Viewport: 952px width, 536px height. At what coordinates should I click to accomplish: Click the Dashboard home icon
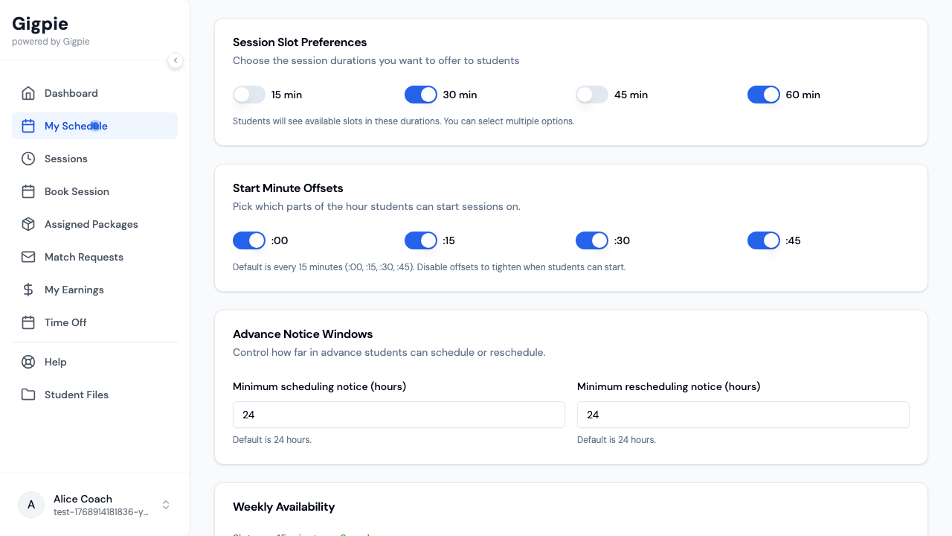pyautogui.click(x=28, y=93)
